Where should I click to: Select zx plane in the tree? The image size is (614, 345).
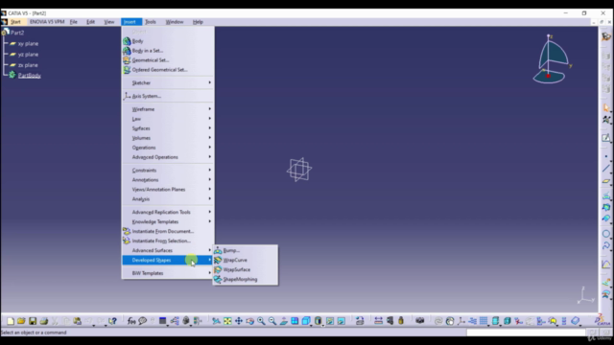(28, 65)
